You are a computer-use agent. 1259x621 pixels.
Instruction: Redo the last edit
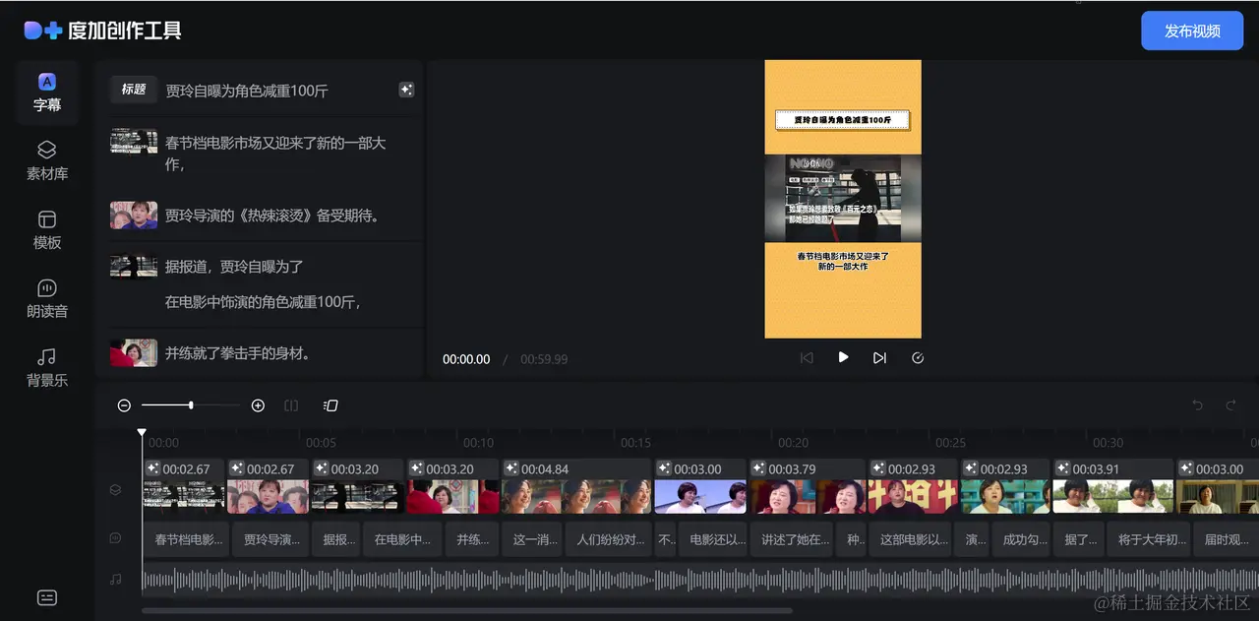pyautogui.click(x=1230, y=405)
